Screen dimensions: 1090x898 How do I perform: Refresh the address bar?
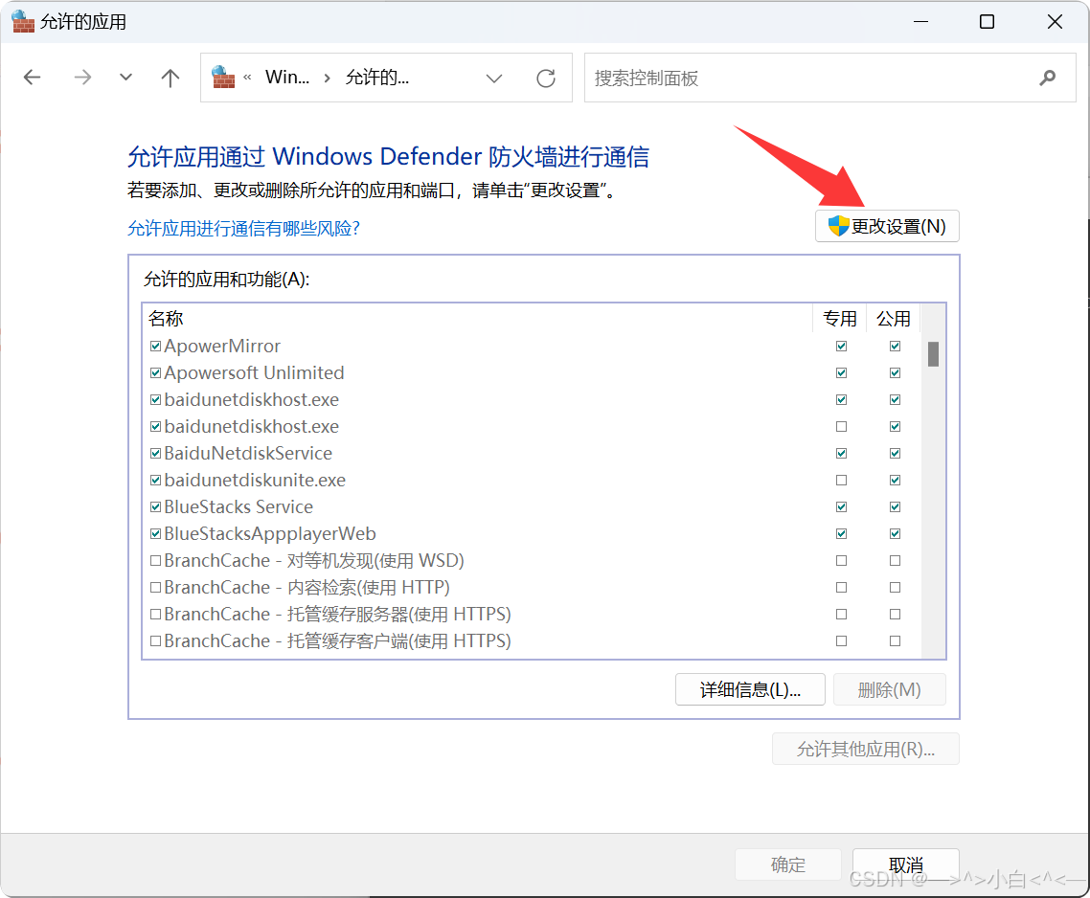coord(546,78)
